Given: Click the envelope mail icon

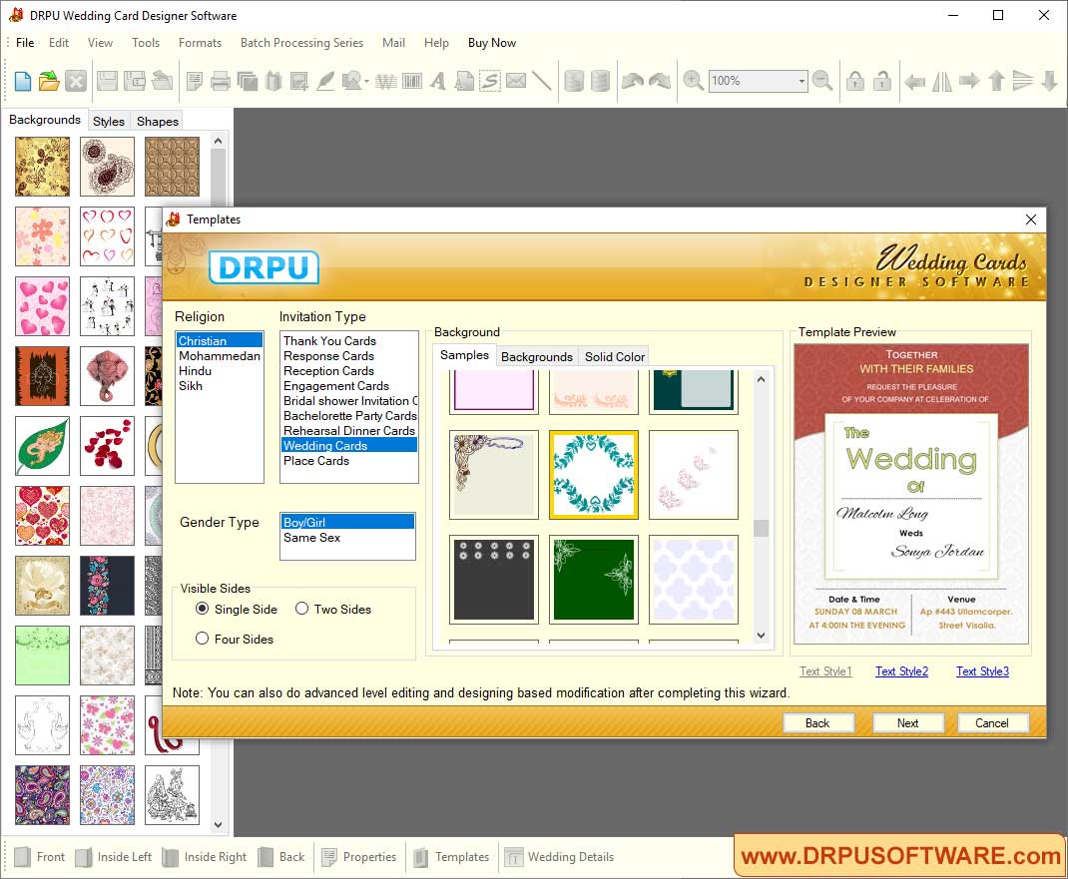Looking at the screenshot, I should 516,81.
